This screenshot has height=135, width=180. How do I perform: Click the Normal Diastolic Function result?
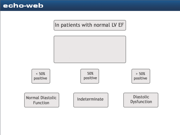coord(42,100)
